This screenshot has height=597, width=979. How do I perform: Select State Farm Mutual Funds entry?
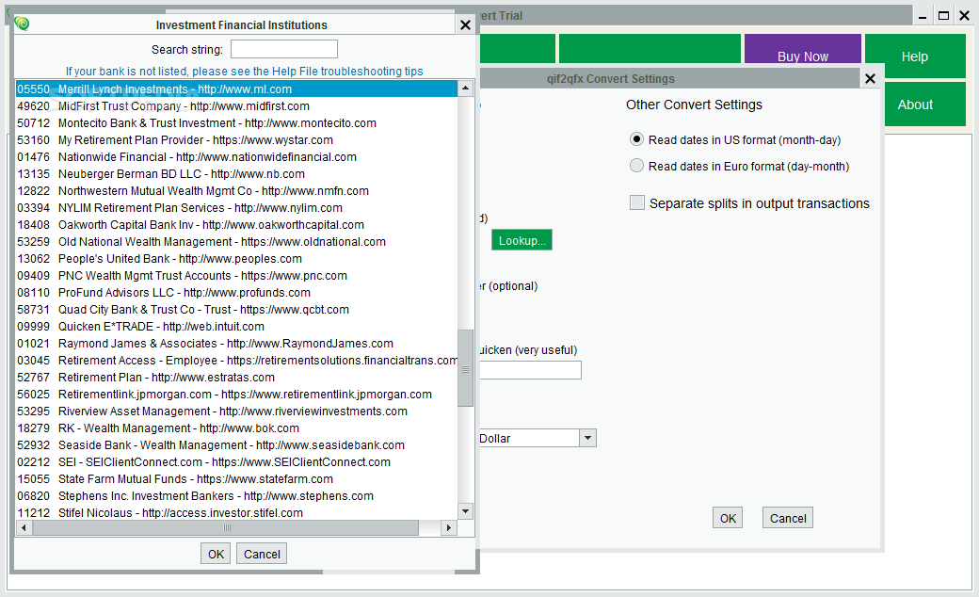pos(236,479)
